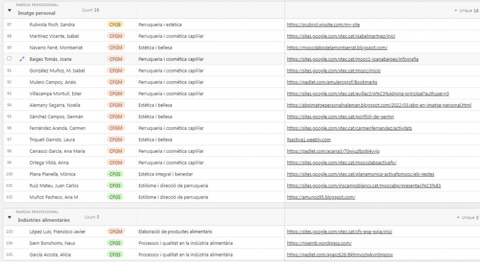Follow the padlet amuleroprof Bookmarks link
This screenshot has width=480, height=262.
point(331,82)
